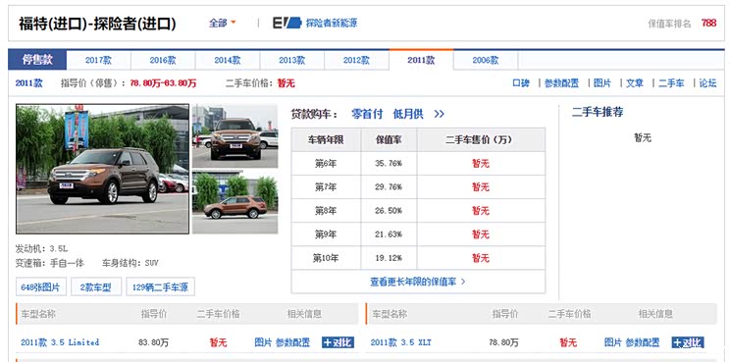Click the 第9年 retention rate 21.63%
This screenshot has height=362, width=730.
[389, 234]
